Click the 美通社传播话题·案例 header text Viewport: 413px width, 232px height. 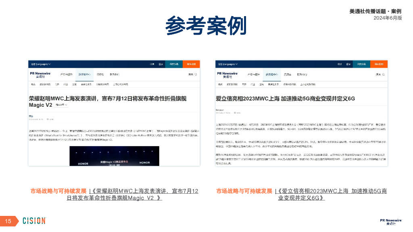point(375,11)
